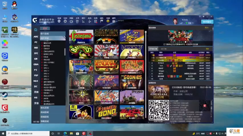Select 西游记世界系列 in the game list
This screenshot has height=136, width=243.
coord(49,96)
